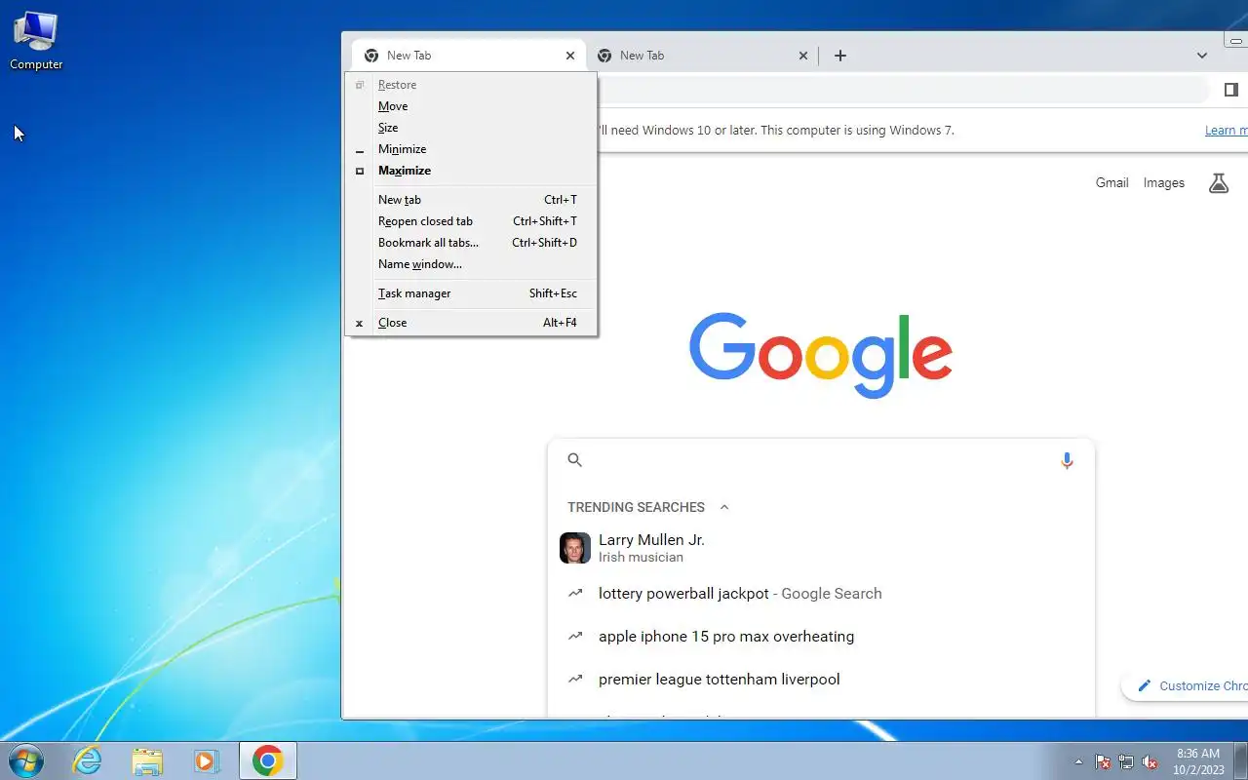Open the muted volume tray icon
Image resolution: width=1248 pixels, height=780 pixels.
coord(1150,761)
